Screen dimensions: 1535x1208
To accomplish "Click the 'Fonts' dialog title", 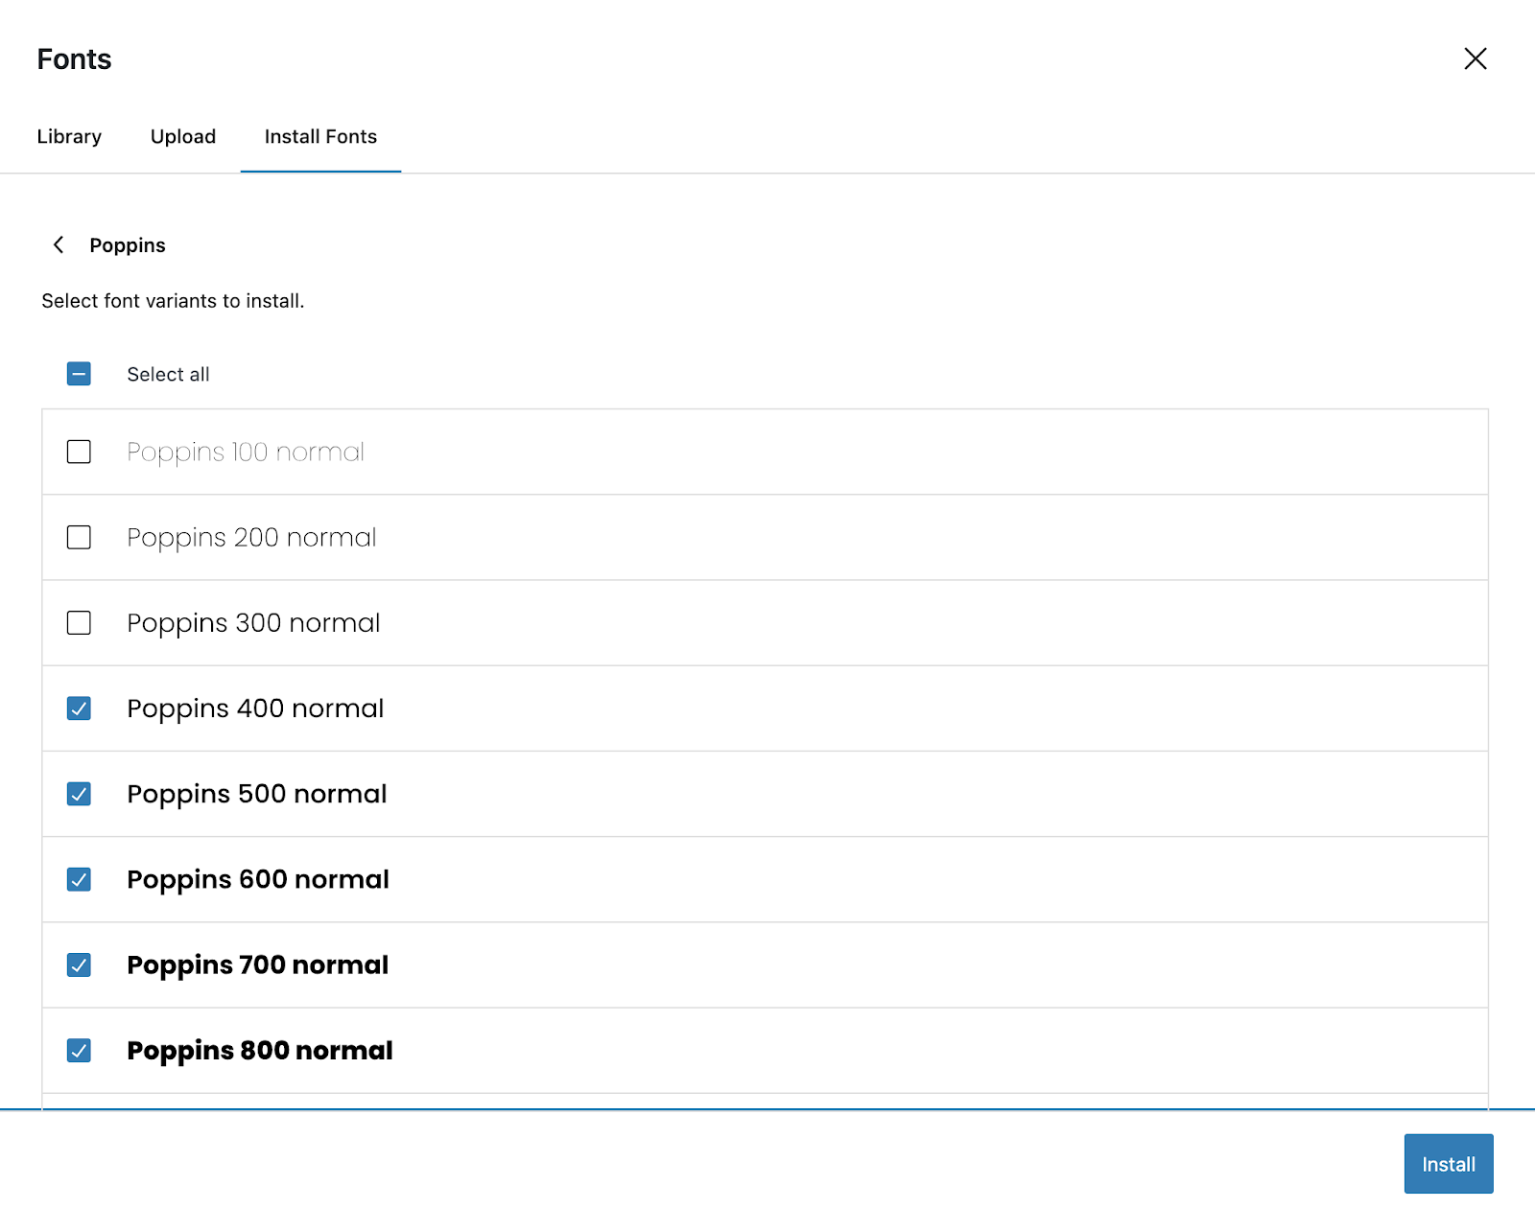I will coord(74,59).
